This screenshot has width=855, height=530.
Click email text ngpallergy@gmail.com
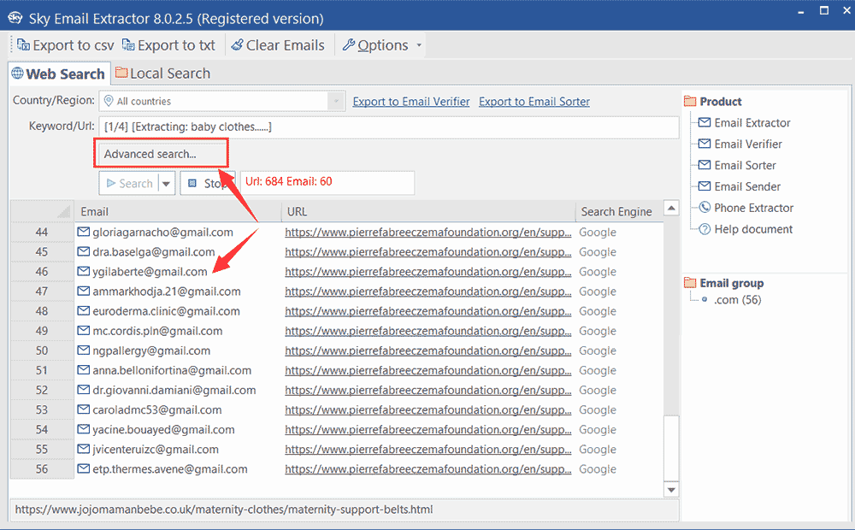click(x=151, y=350)
